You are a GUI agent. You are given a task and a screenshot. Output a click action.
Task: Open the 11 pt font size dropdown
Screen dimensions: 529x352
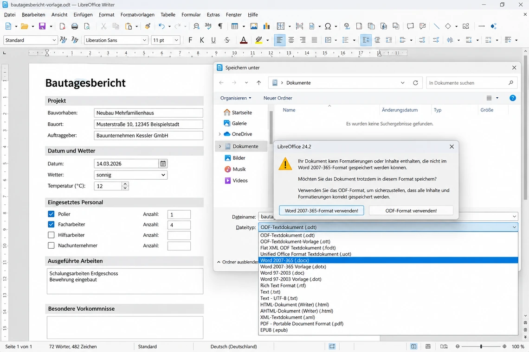click(176, 40)
